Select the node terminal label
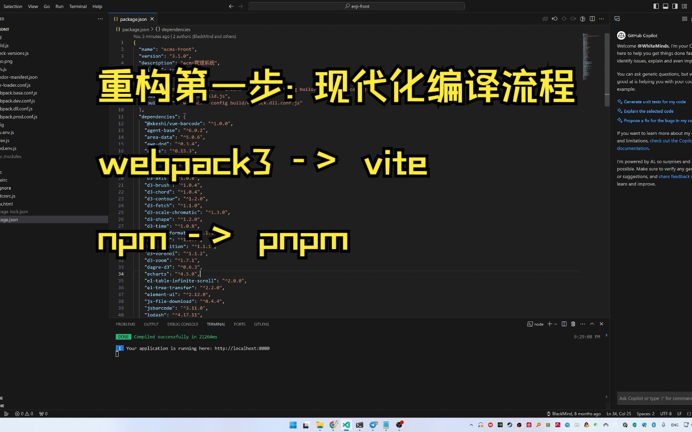 click(535, 324)
